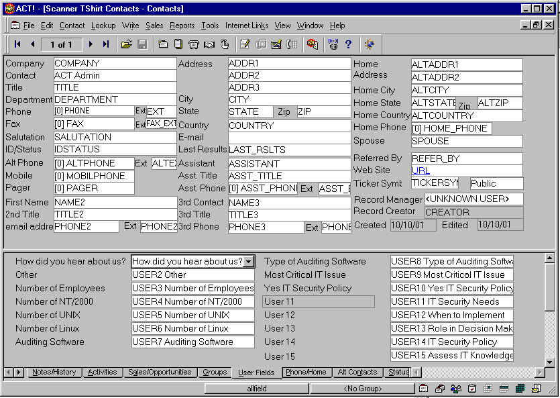This screenshot has height=398, width=560.
Task: Click the write letter pencil icon
Action: coord(245,44)
